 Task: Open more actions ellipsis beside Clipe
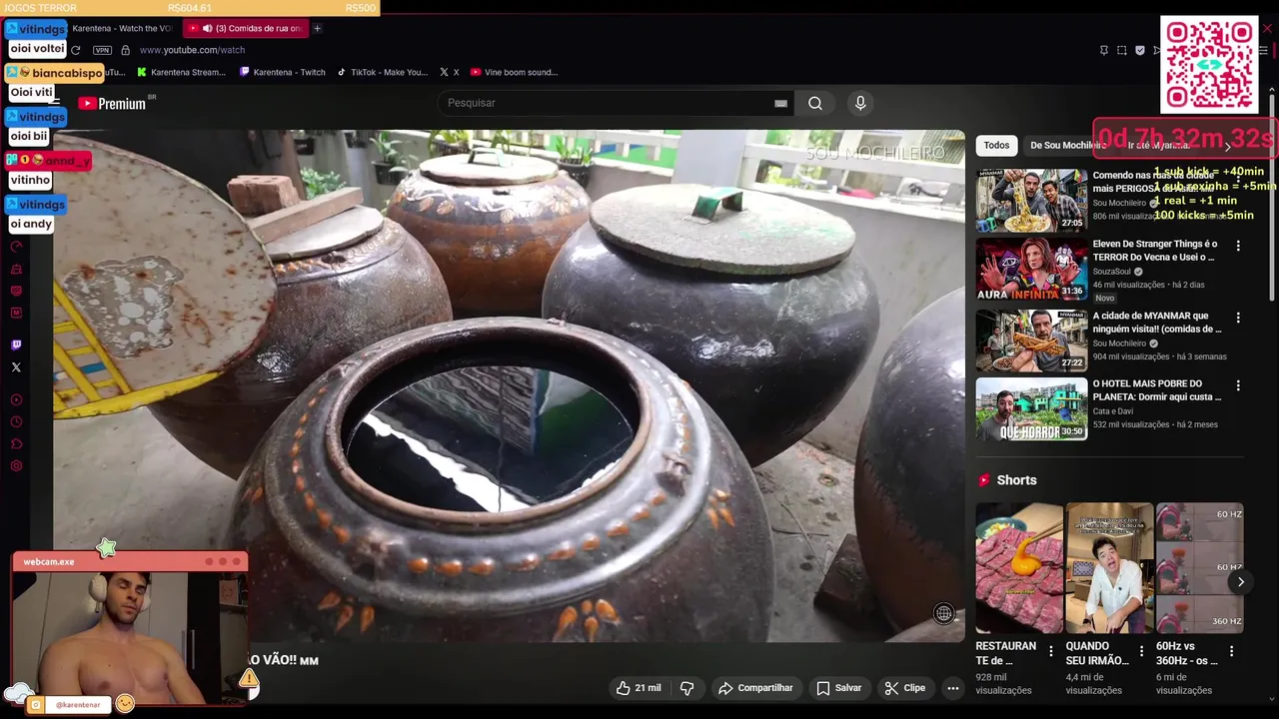(x=952, y=688)
